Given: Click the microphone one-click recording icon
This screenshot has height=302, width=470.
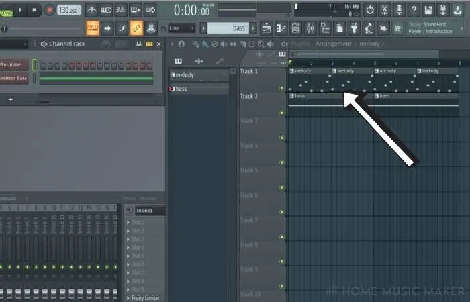Looking at the screenshot, I should click(x=399, y=10).
